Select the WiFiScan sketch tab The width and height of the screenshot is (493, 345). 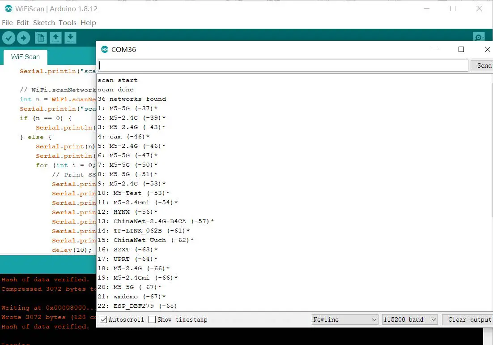(25, 57)
